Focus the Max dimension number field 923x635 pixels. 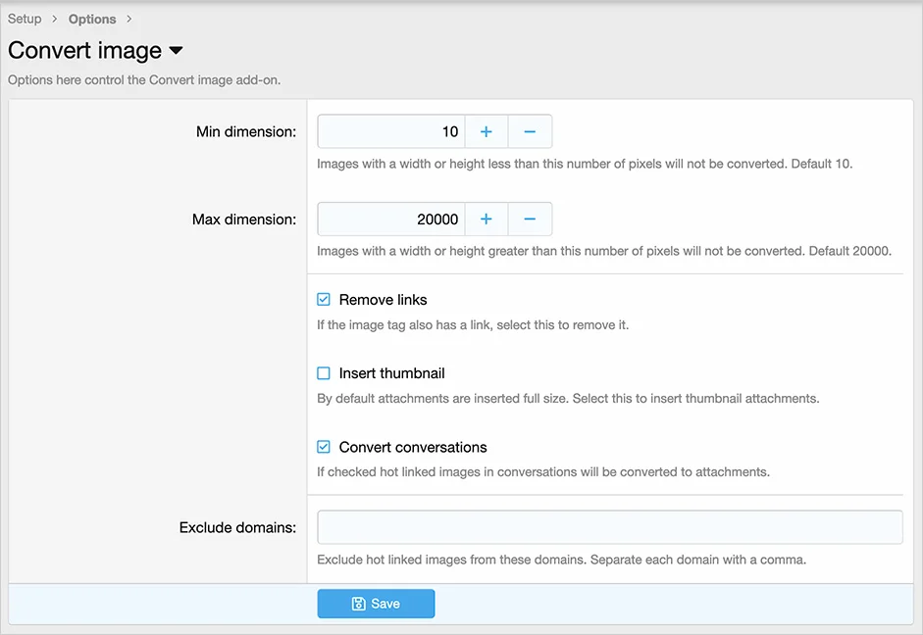pyautogui.click(x=390, y=220)
